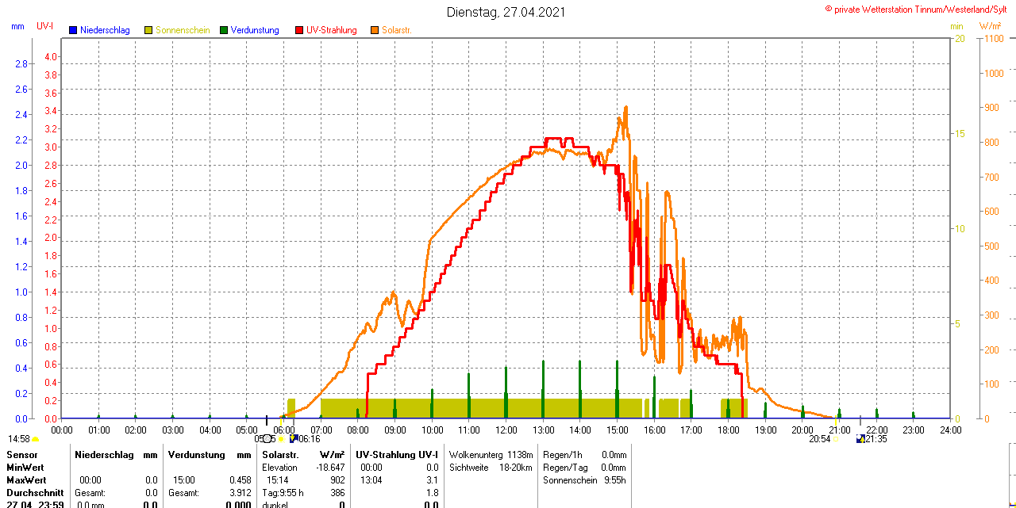Click the orange Solarstr. legend square
The height and width of the screenshot is (508, 1016).
(375, 30)
